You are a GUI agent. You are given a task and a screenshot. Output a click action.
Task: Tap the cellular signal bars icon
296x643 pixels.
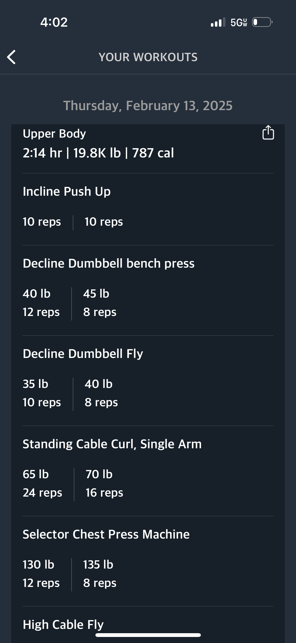pos(218,22)
